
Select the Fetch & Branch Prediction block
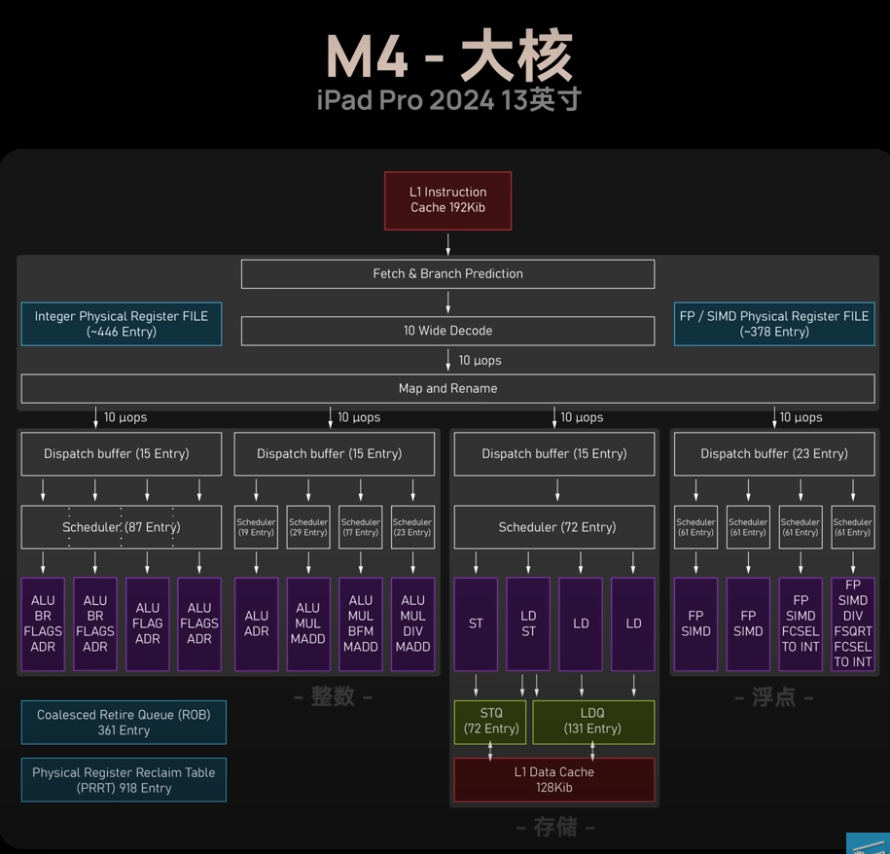(447, 274)
